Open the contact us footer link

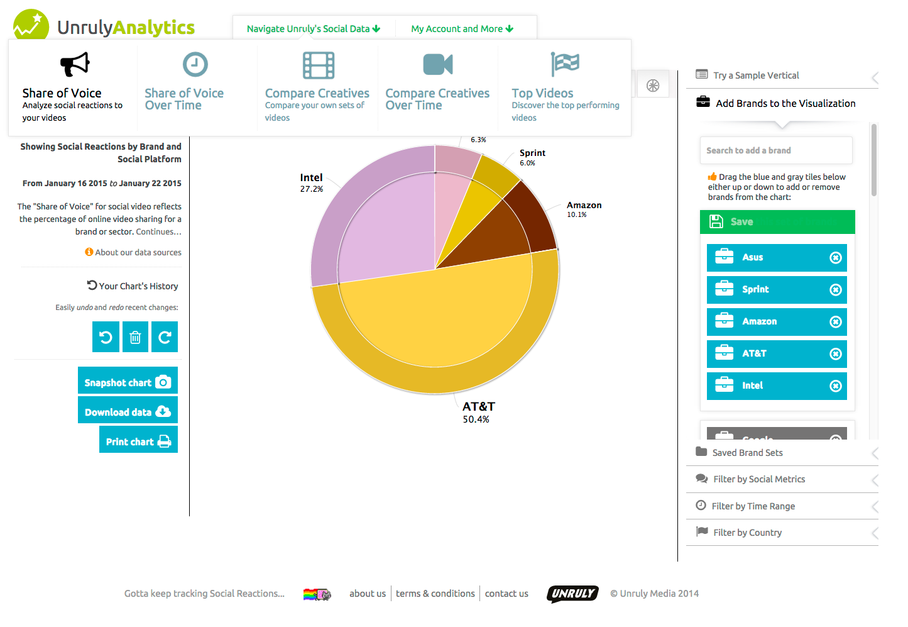506,593
